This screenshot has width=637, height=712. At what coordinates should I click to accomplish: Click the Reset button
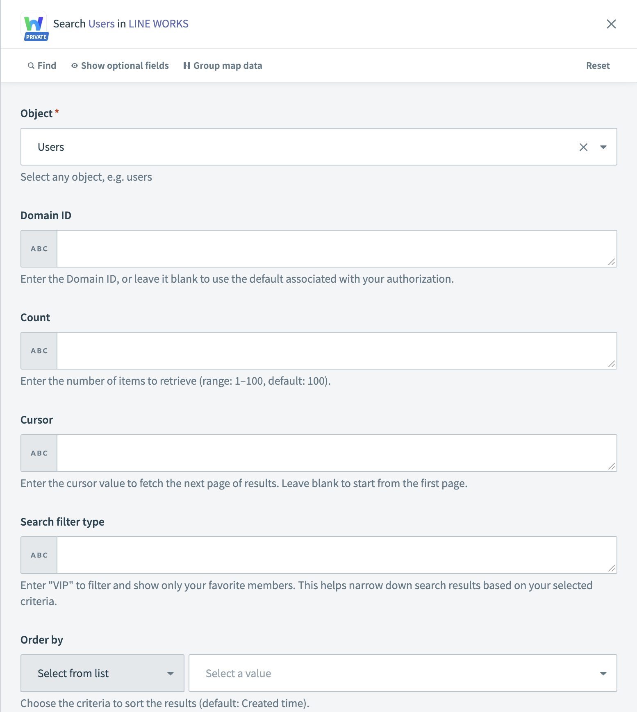coord(598,66)
